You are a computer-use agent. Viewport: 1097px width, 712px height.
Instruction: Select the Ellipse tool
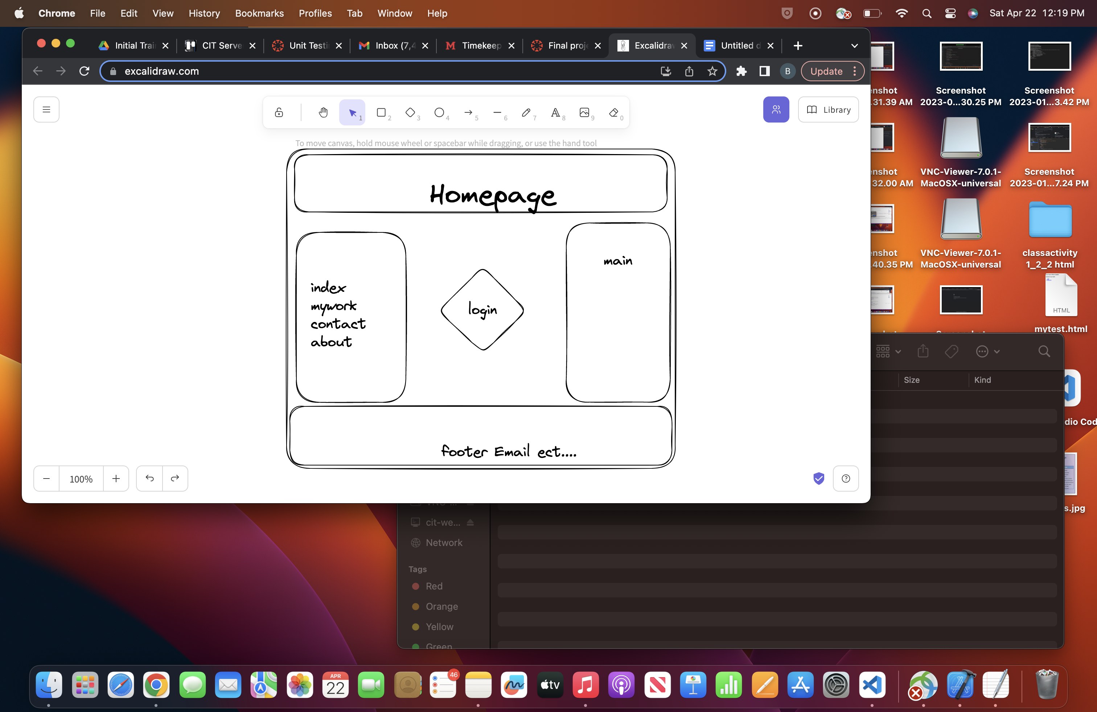tap(439, 112)
